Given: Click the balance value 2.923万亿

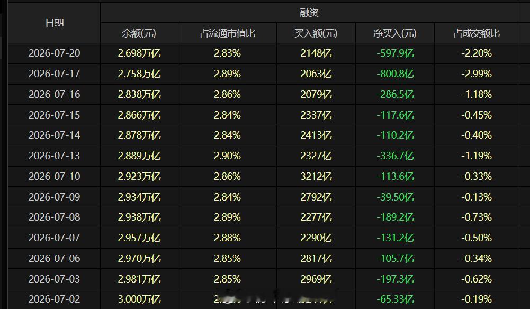Looking at the screenshot, I should pyautogui.click(x=139, y=176).
